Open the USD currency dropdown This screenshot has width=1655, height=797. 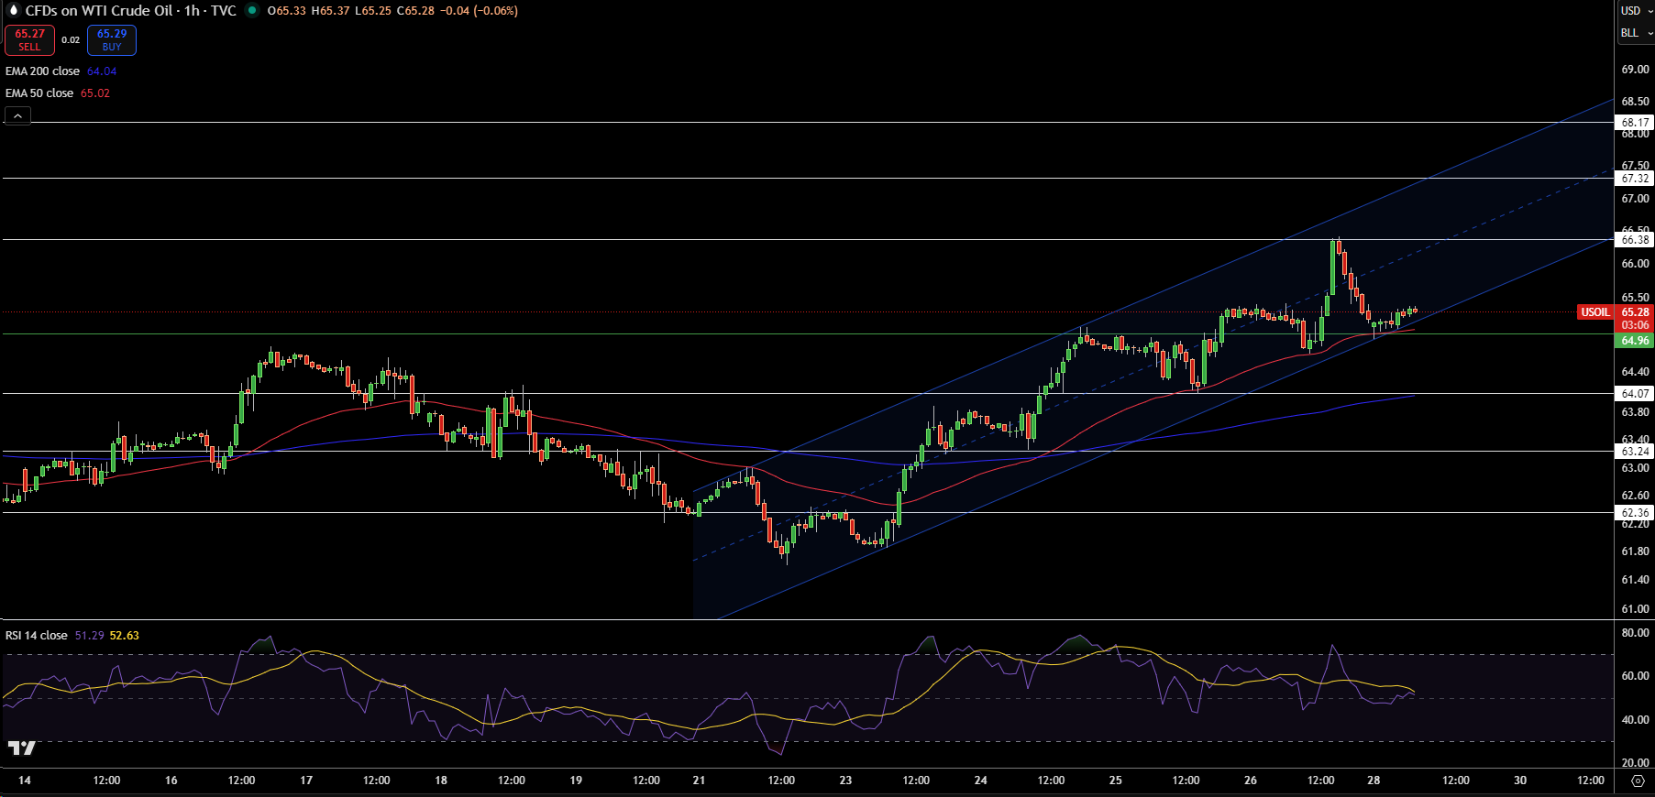tap(1634, 11)
